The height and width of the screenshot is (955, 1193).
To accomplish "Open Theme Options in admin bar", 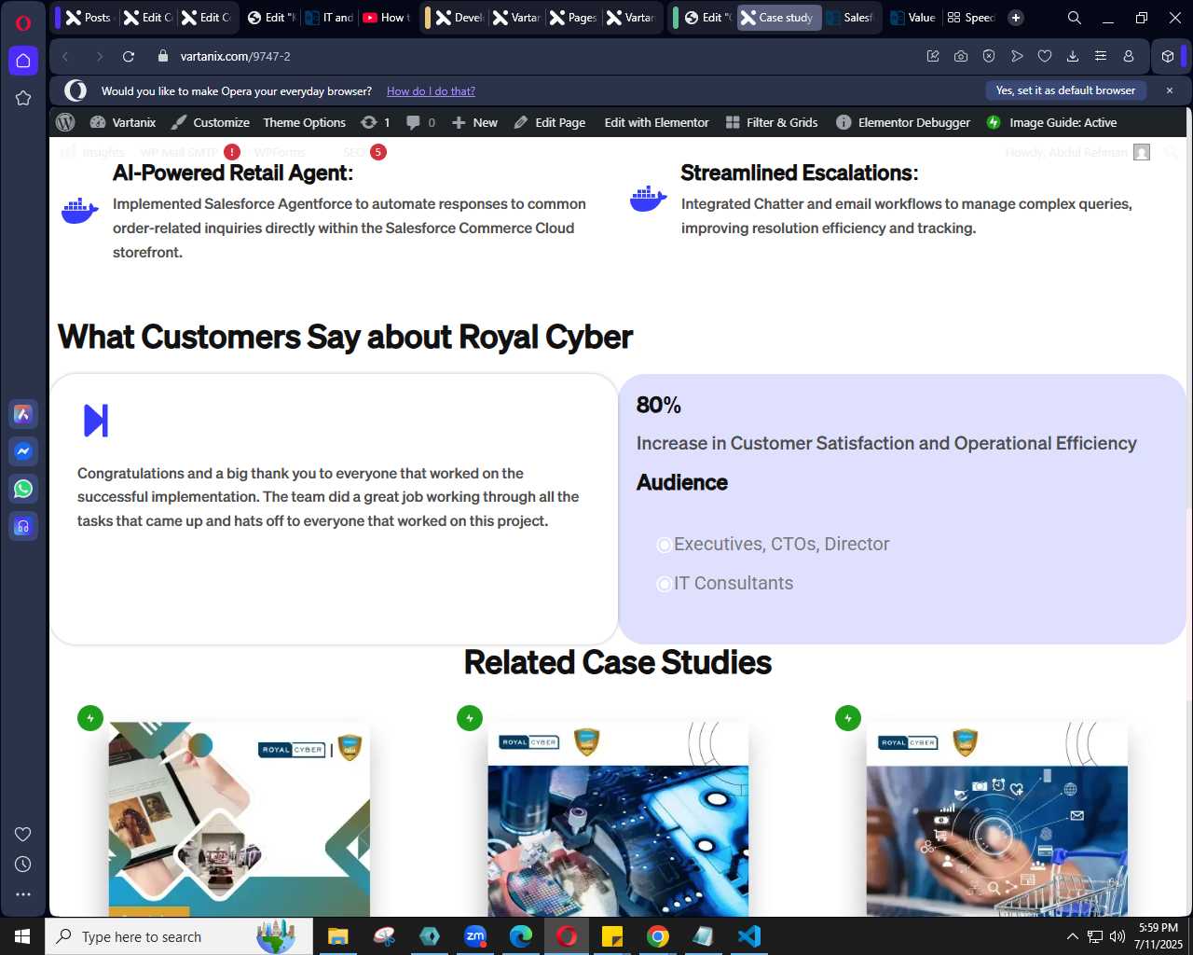I will coord(304,122).
